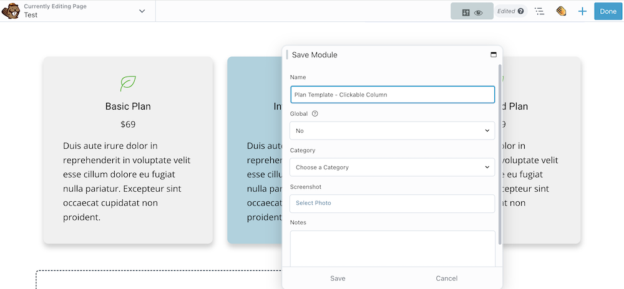Click the Edited status label
Image resolution: width=624 pixels, height=289 pixels.
tap(506, 11)
